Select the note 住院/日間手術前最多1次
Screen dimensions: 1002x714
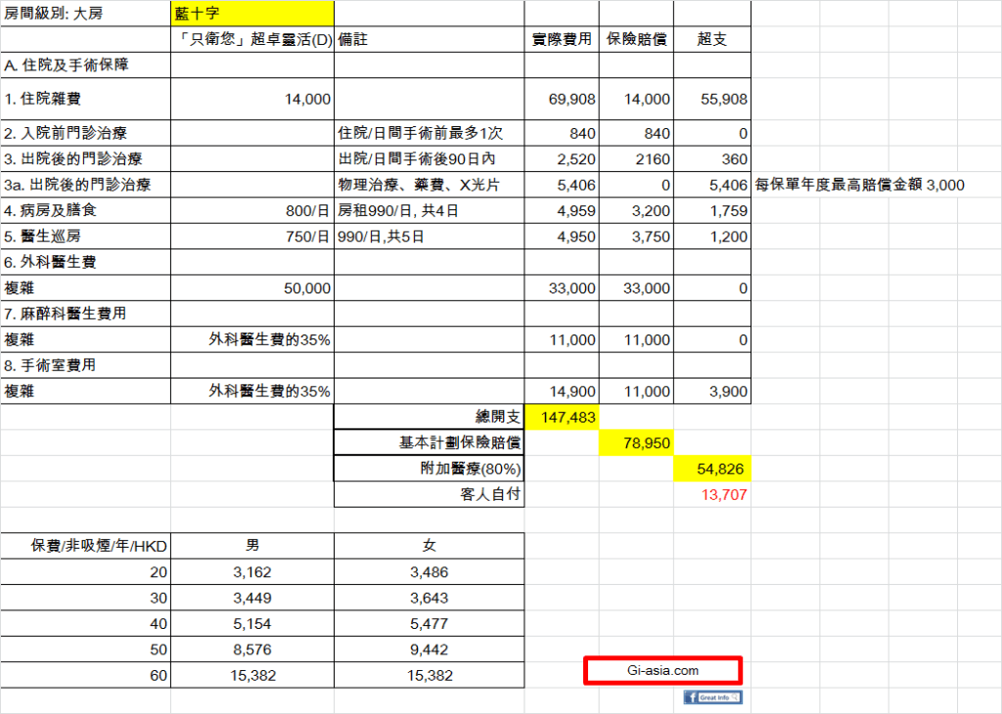[x=421, y=133]
